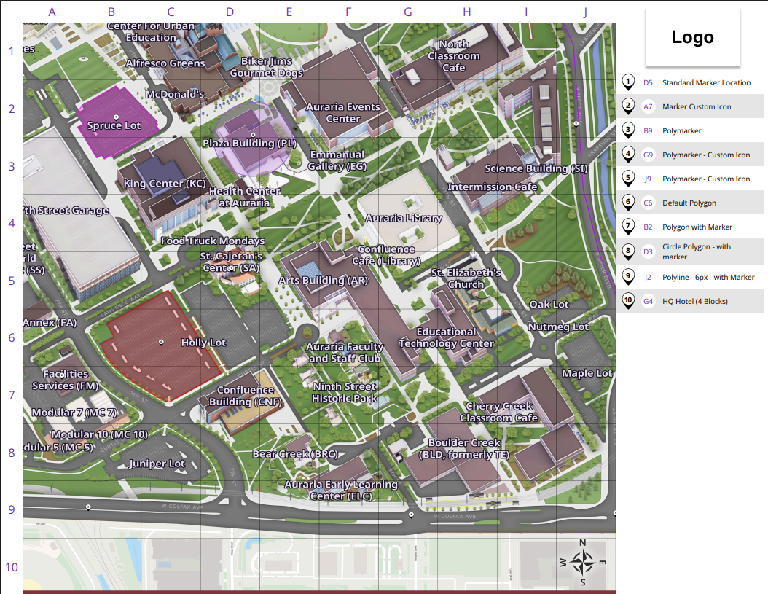Click the Emmanual Gallery (EG) map label
Viewport: 768px width, 594px height.
(337, 160)
